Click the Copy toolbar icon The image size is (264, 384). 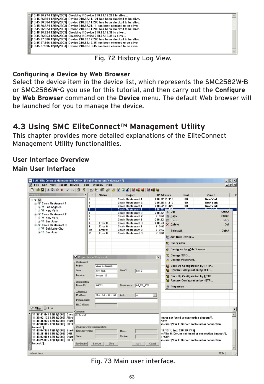click(x=53, y=190)
